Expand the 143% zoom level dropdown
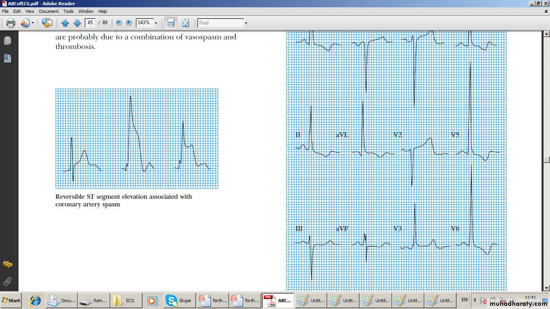The width and height of the screenshot is (550, 309). click(156, 23)
